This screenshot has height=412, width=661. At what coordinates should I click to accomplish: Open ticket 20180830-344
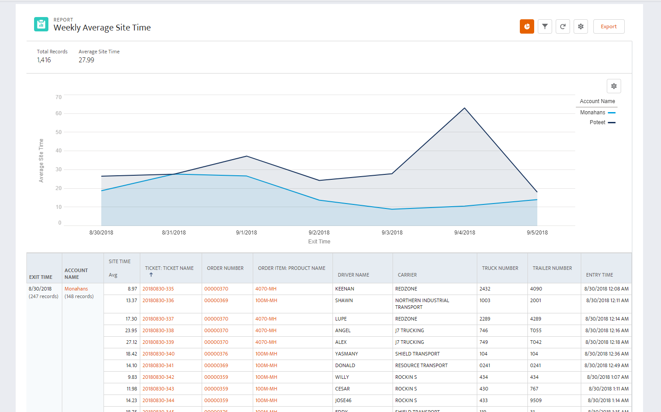[158, 400]
